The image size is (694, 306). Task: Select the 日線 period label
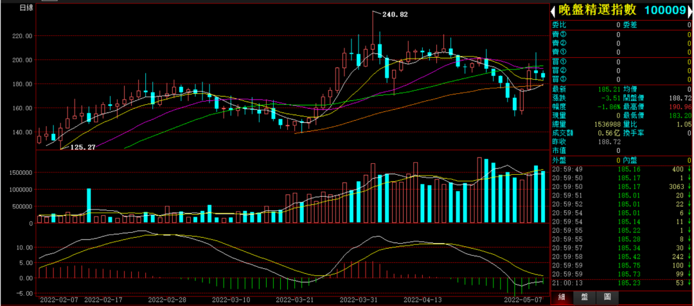coord(26,8)
